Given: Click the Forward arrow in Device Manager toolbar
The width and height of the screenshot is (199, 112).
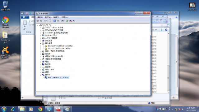Looking at the screenshot, I should (x=41, y=21).
